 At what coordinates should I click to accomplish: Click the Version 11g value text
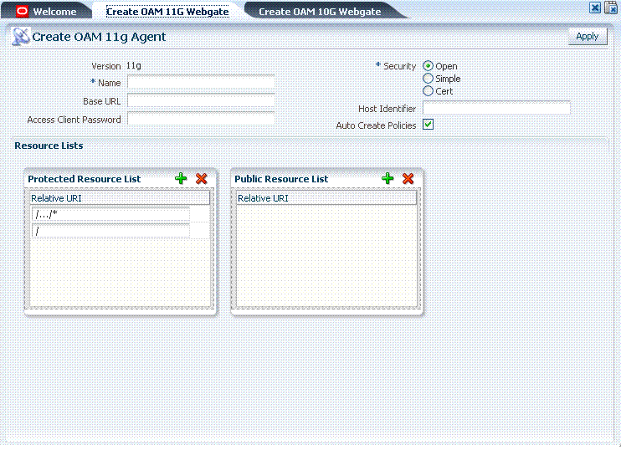134,66
